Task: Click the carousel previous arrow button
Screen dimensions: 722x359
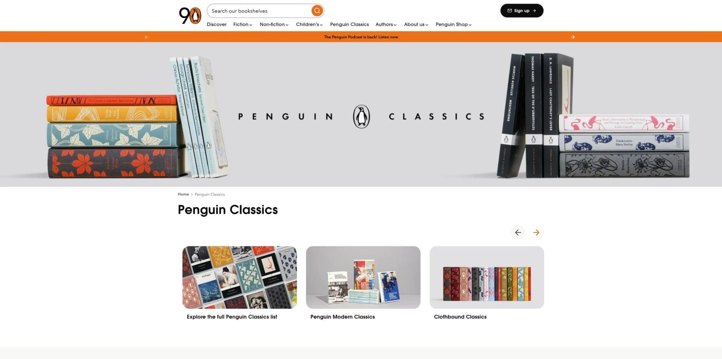Action: coord(518,232)
